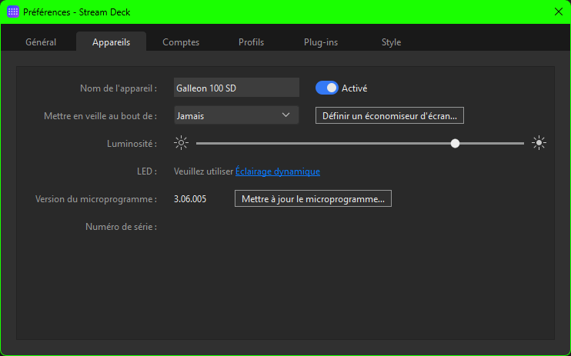Close the Préférences window
Screen dimensions: 571x356
click(x=558, y=12)
